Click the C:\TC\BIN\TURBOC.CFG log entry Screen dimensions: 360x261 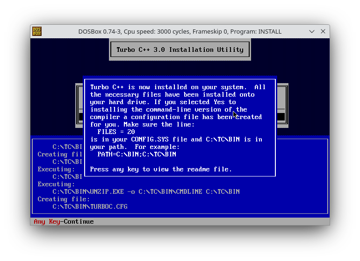pyautogui.click(x=90, y=207)
